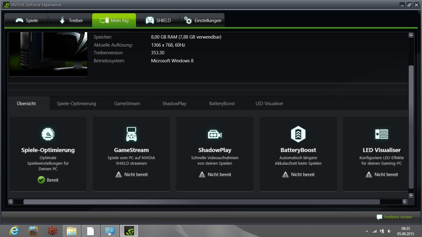422x237 pixels.
Task: Switch to the Treiber tab
Action: coord(70,20)
